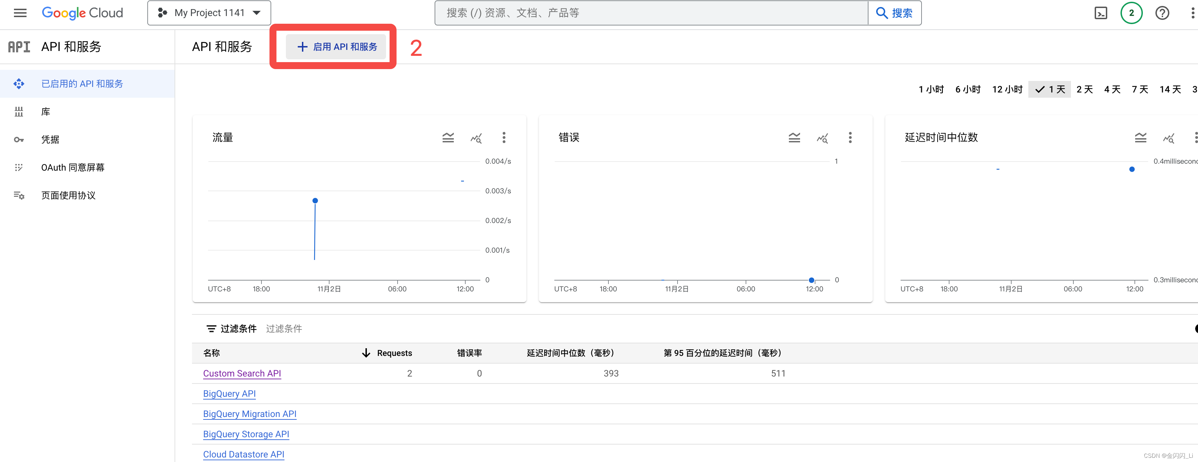Click the data point on 错误 chart
Viewport: 1198px width, 462px height.
(812, 280)
